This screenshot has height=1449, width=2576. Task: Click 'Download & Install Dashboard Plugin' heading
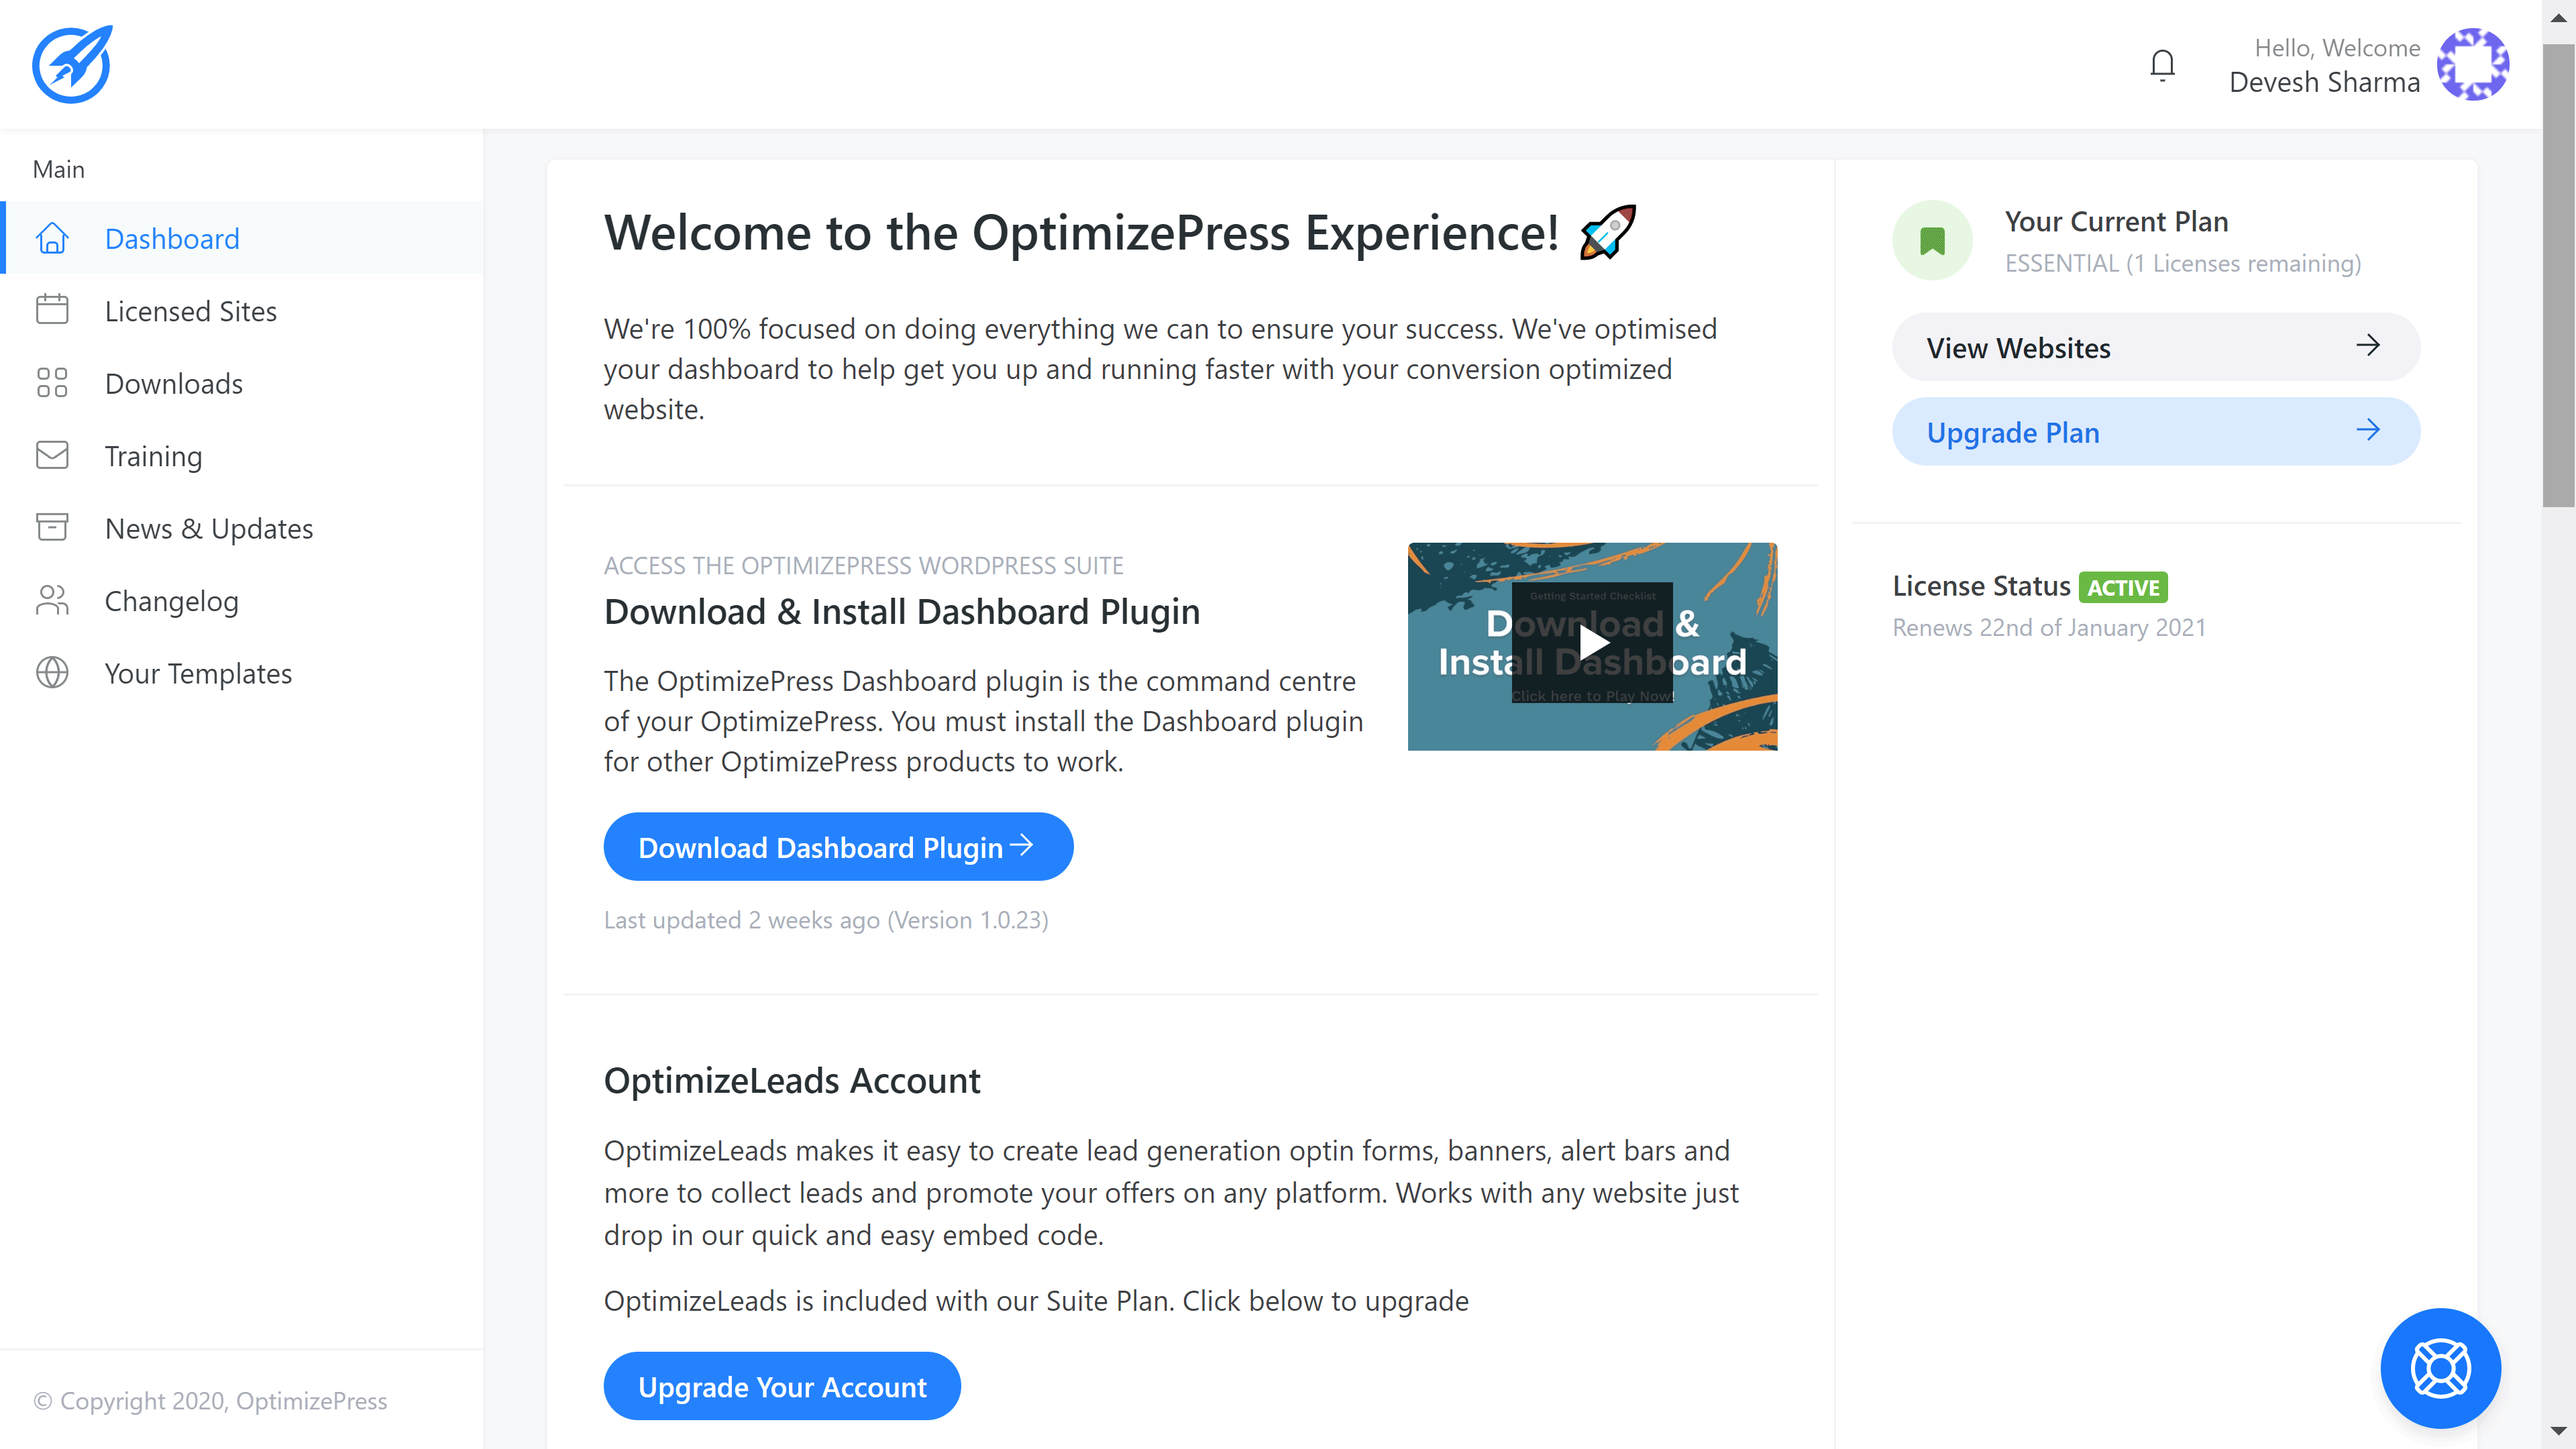[902, 612]
